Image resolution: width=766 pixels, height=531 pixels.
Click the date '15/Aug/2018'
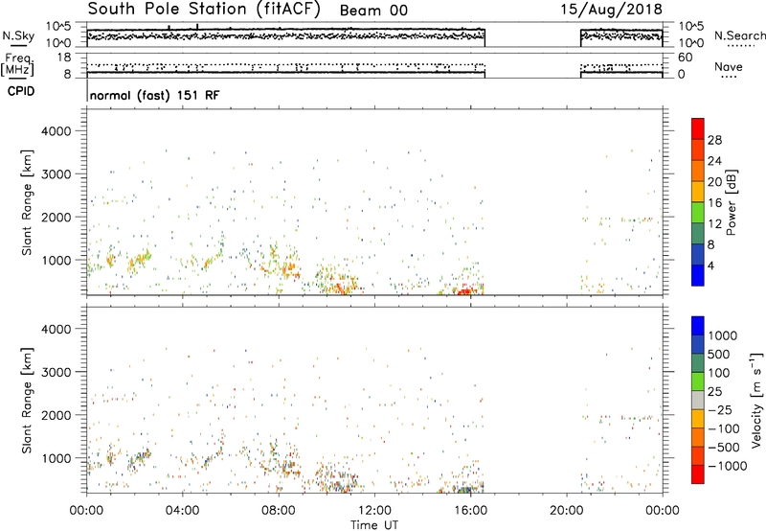coord(611,10)
